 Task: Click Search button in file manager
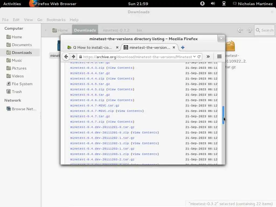[x=264, y=30]
